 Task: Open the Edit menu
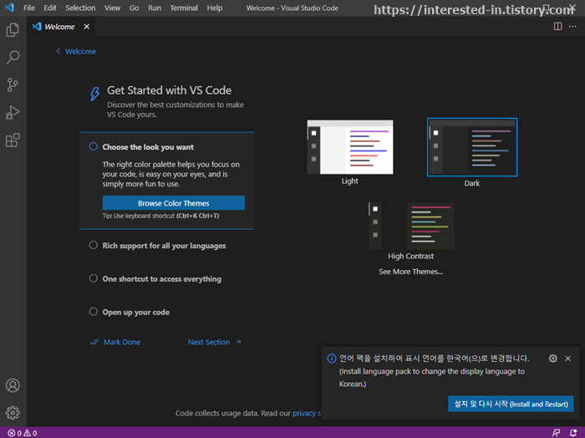[x=50, y=8]
